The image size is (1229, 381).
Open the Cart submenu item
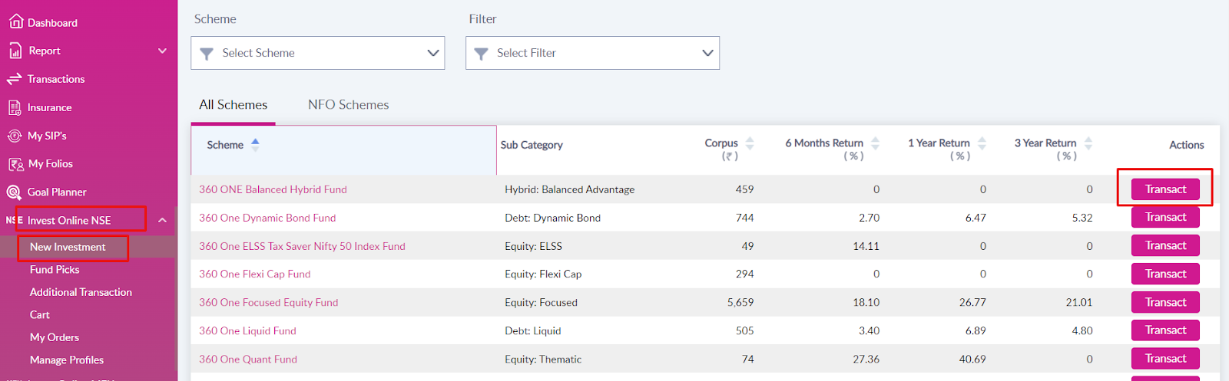(40, 315)
